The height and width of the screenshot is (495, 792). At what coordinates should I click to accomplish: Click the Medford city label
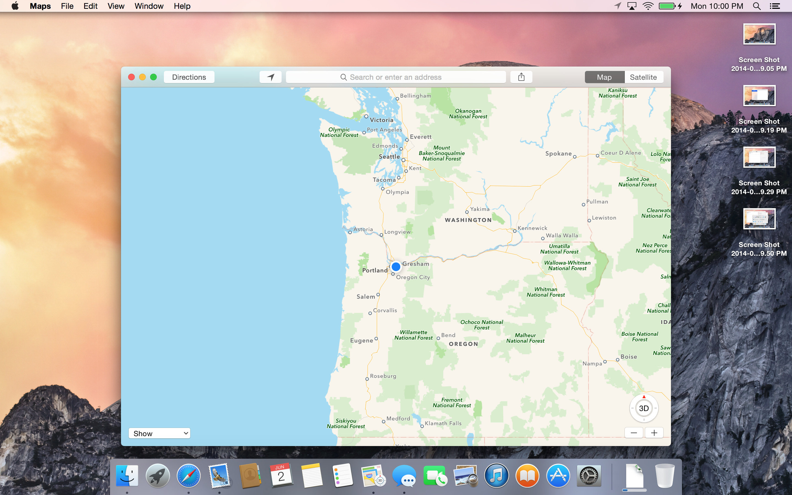point(398,418)
